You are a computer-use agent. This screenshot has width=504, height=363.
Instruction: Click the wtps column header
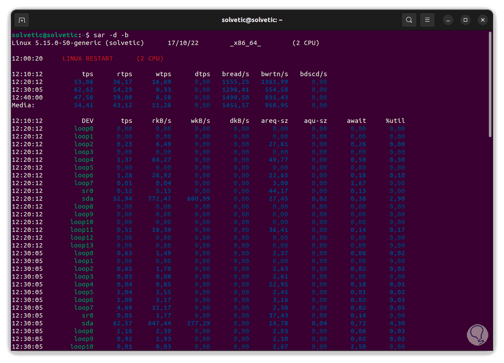click(x=163, y=74)
